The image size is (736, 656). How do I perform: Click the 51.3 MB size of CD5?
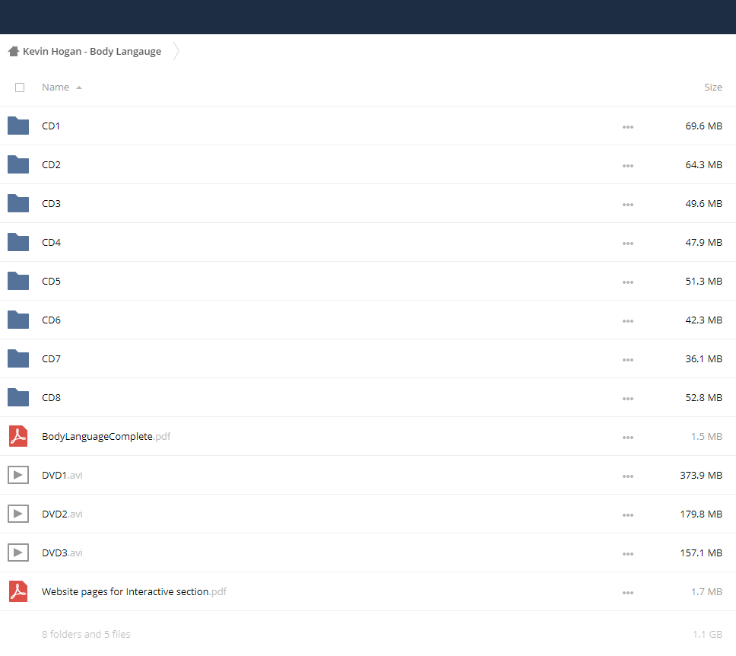tap(703, 281)
